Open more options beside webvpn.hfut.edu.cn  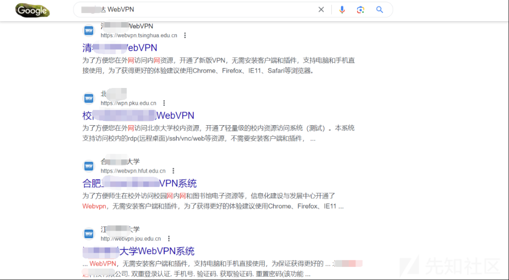coord(173,171)
